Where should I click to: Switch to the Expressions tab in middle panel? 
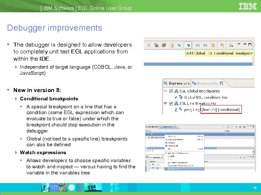(x=177, y=83)
